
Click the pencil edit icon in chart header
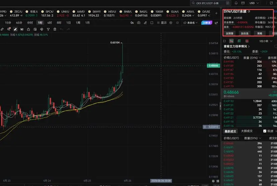point(145,23)
